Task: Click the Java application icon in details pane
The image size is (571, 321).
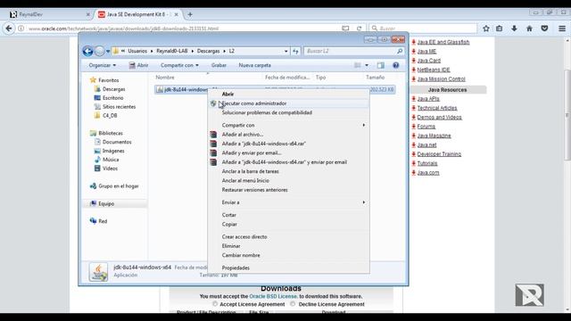Action: [x=98, y=272]
